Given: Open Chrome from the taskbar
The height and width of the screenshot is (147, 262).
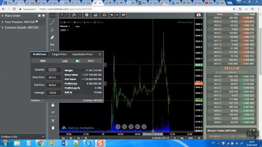Looking at the screenshot, I should [41, 143].
